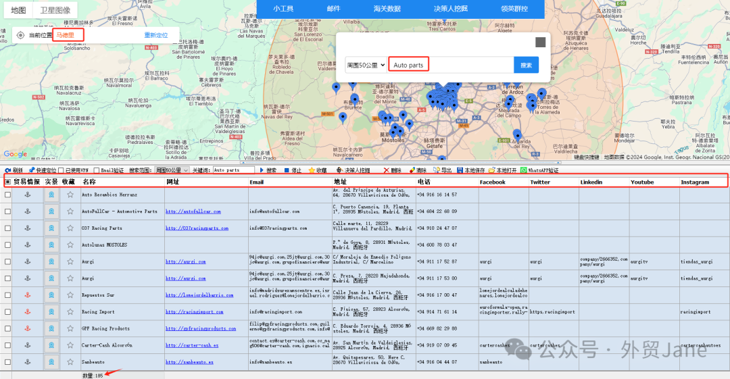Click the 名称 column header
The height and width of the screenshot is (379, 730).
tap(89, 182)
